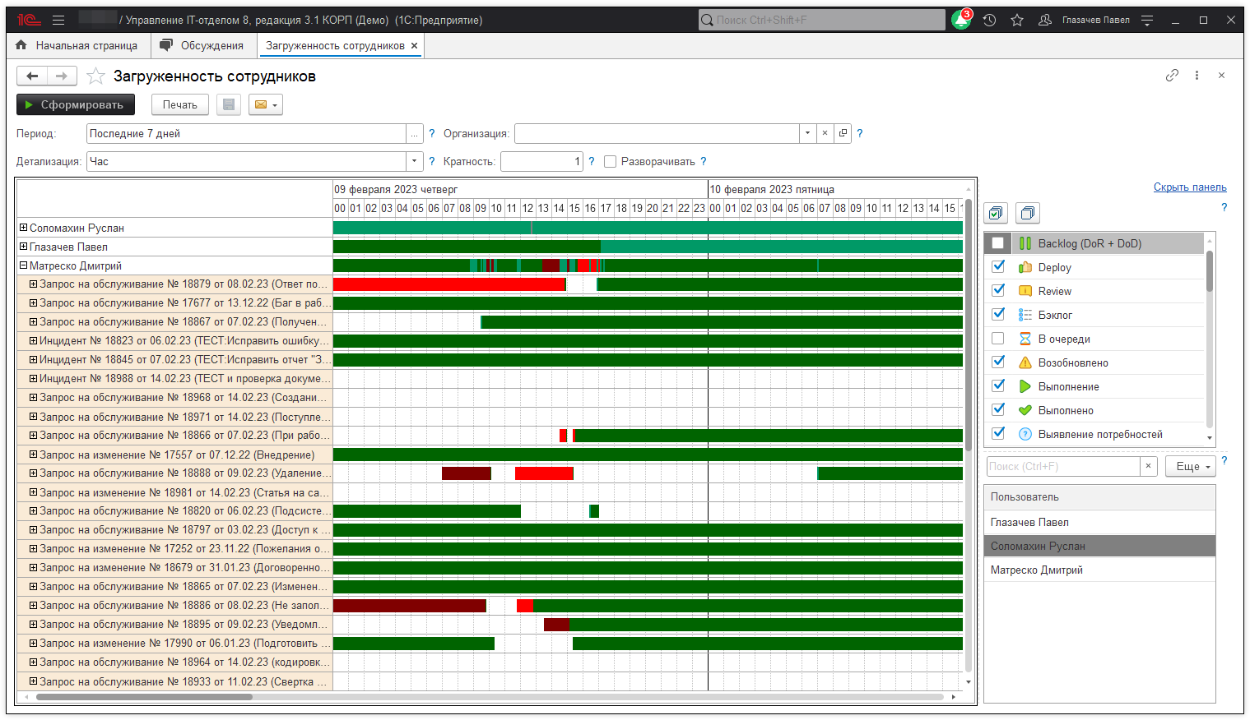
Task: Add the report to favorites with the star
Action: pyautogui.click(x=96, y=76)
